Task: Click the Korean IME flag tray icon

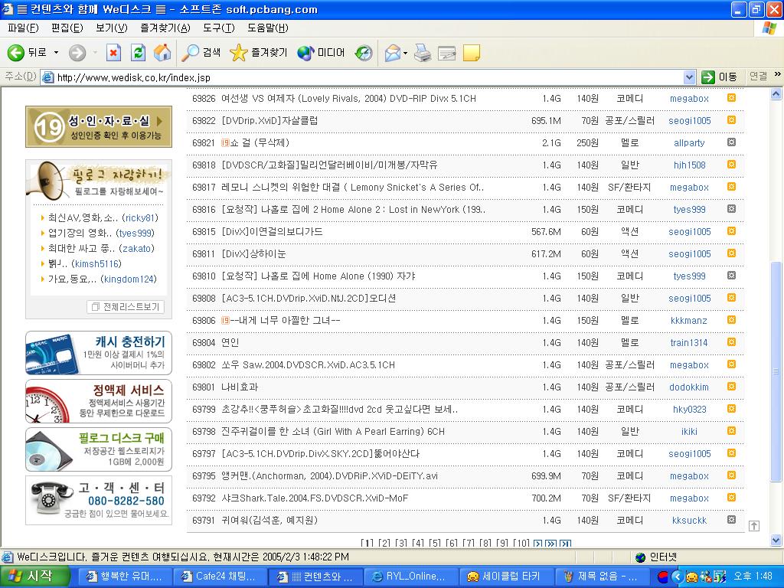Action: click(x=663, y=577)
